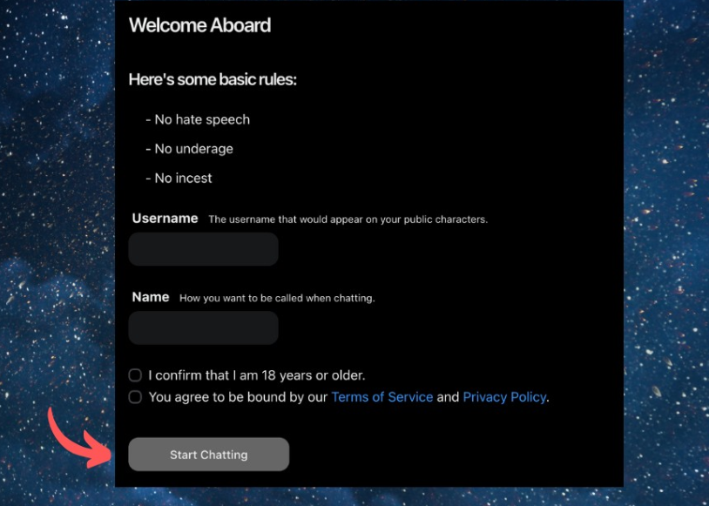This screenshot has height=506, width=709.
Task: Click the "You agree to be bound" text
Action: coord(238,397)
